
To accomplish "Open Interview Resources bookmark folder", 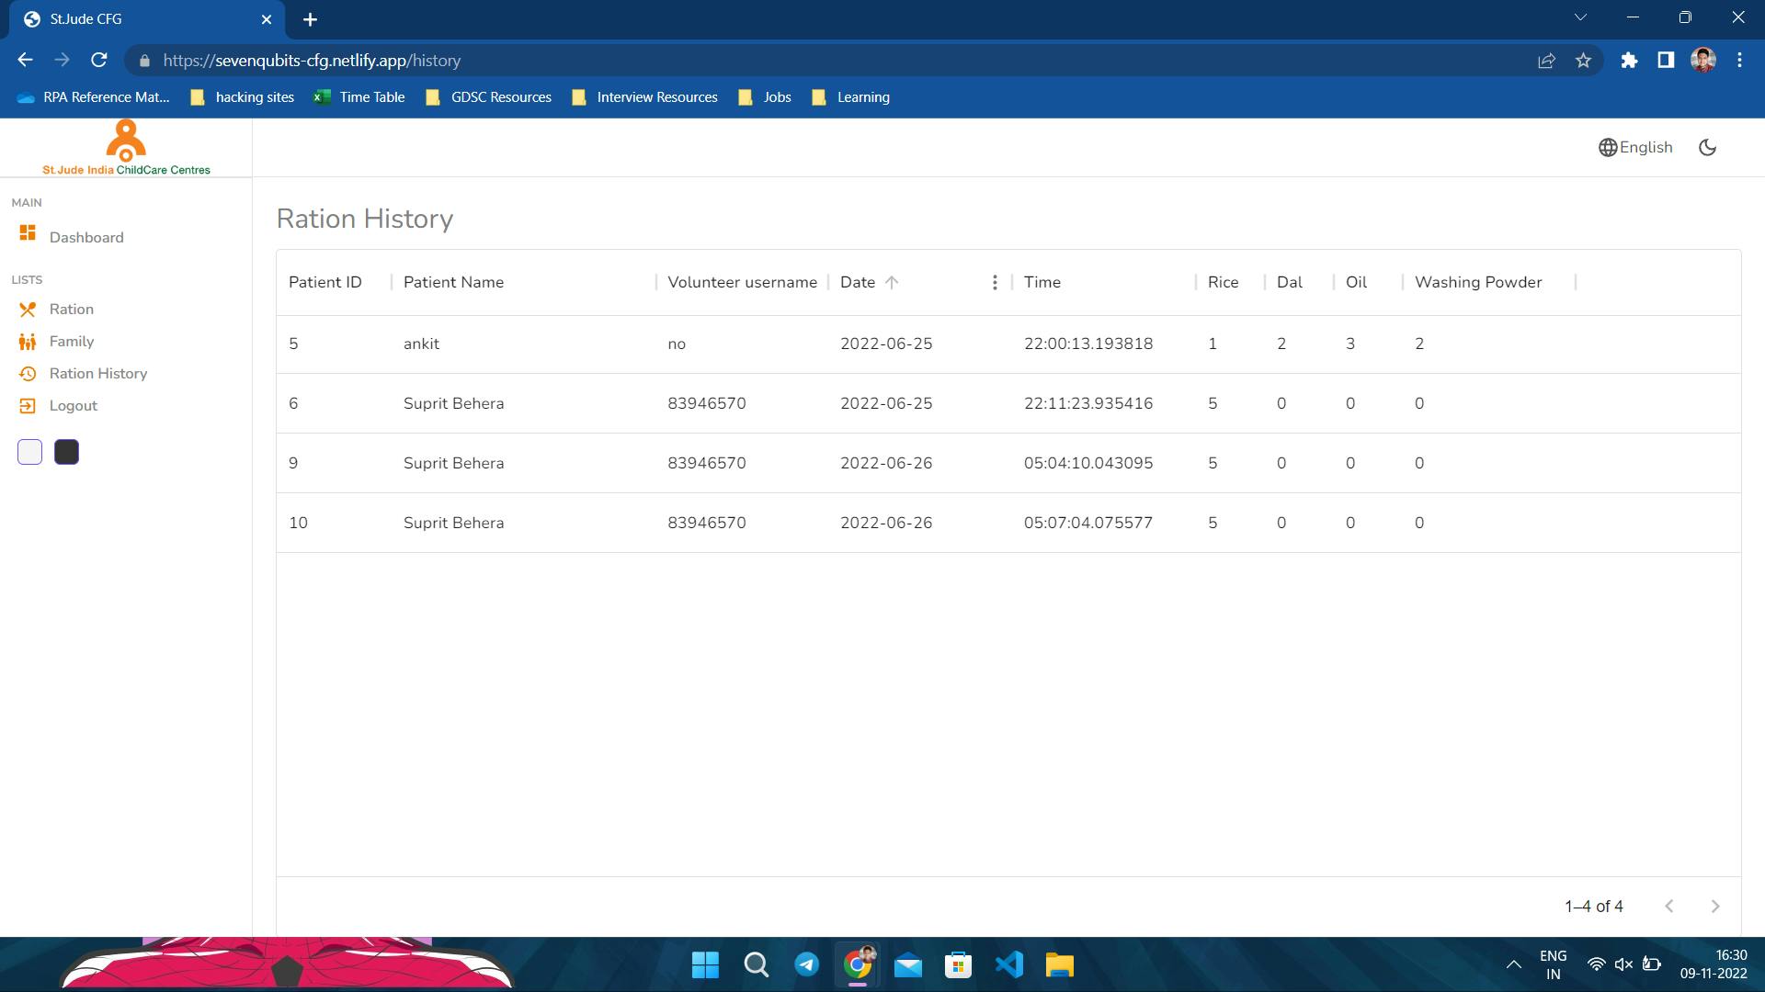I will click(x=644, y=97).
